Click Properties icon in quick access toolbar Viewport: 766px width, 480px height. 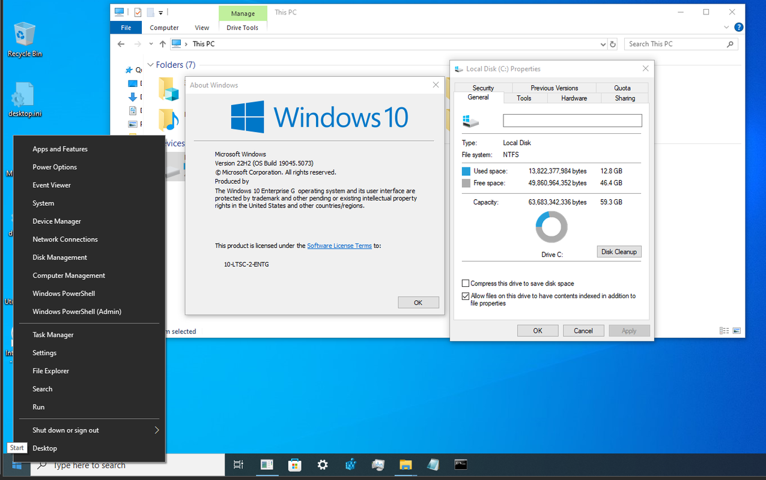coord(138,12)
